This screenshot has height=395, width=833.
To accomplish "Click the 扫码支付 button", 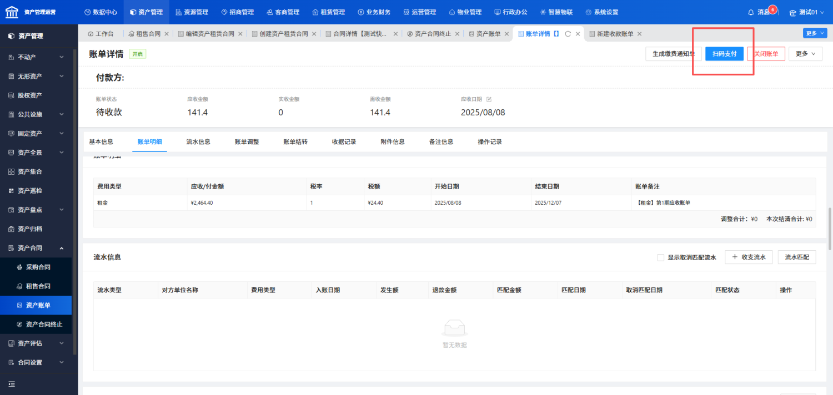I will point(724,54).
